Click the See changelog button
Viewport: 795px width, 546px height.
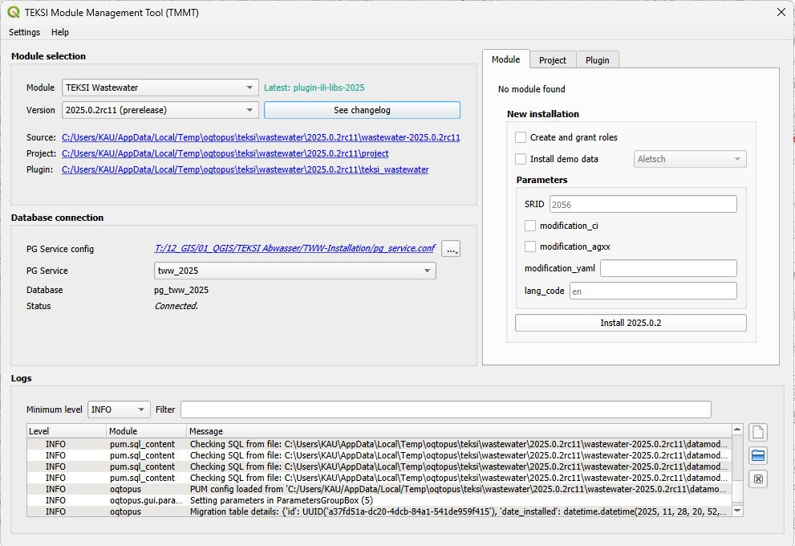362,110
